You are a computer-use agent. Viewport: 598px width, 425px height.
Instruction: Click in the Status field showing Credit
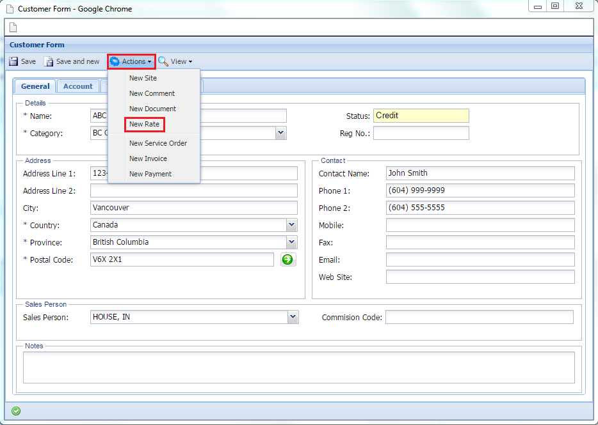click(x=421, y=116)
